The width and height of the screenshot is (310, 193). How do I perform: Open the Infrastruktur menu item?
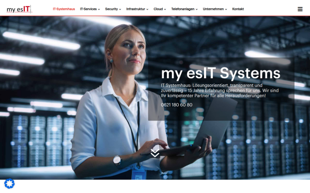point(135,9)
